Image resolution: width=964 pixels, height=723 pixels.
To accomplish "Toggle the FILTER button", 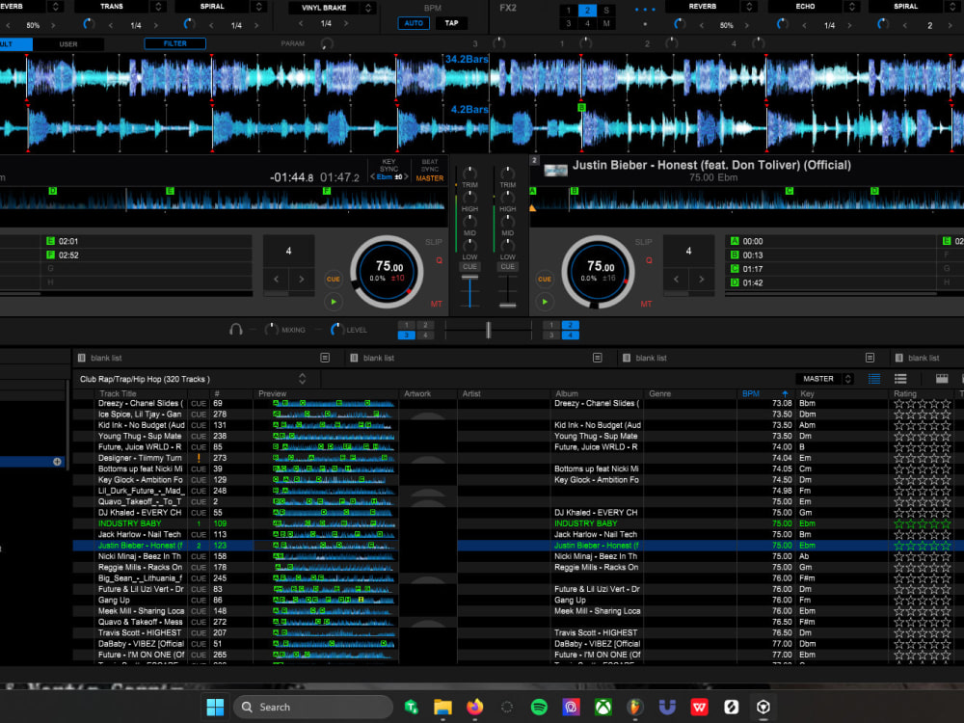I will [x=175, y=43].
